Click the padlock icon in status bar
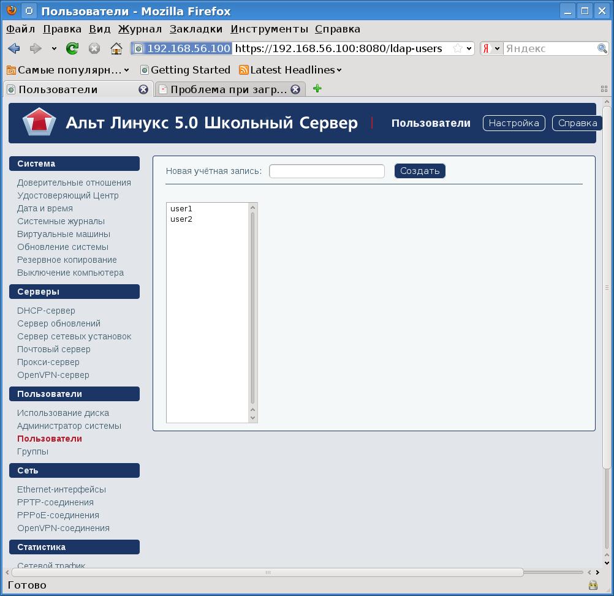614x596 pixels. coord(593,585)
